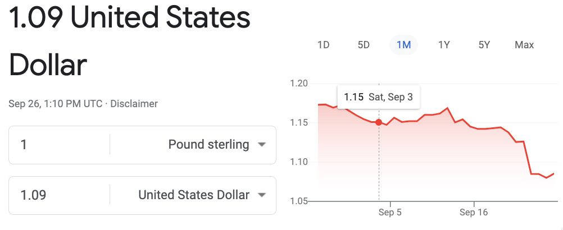Expand the Pound sterling currency dropdown arrow
563x230 pixels.
[x=261, y=145]
